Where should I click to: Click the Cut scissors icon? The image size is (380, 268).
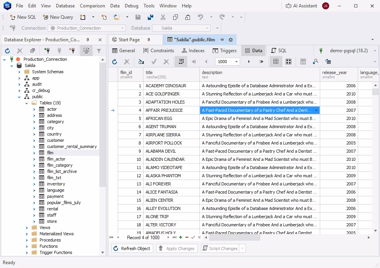[163, 17]
